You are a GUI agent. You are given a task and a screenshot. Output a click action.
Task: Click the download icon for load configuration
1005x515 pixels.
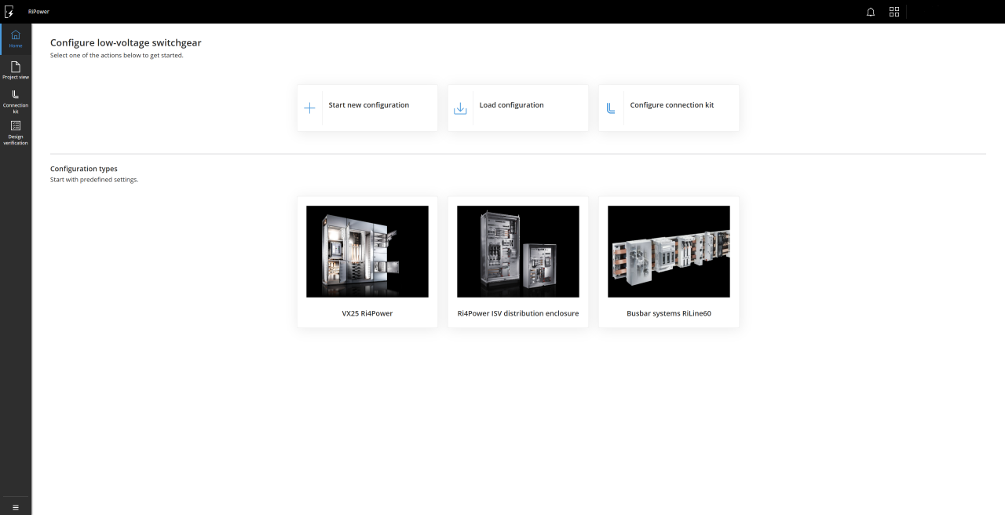(460, 108)
